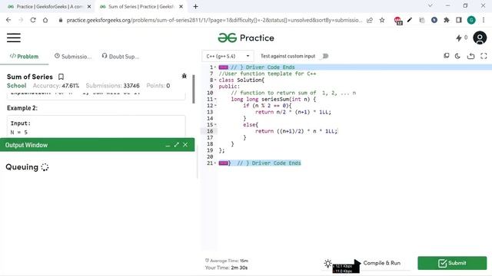Screen dimensions: 492x276
Task: Share this page from address bar
Action: click(370, 20)
